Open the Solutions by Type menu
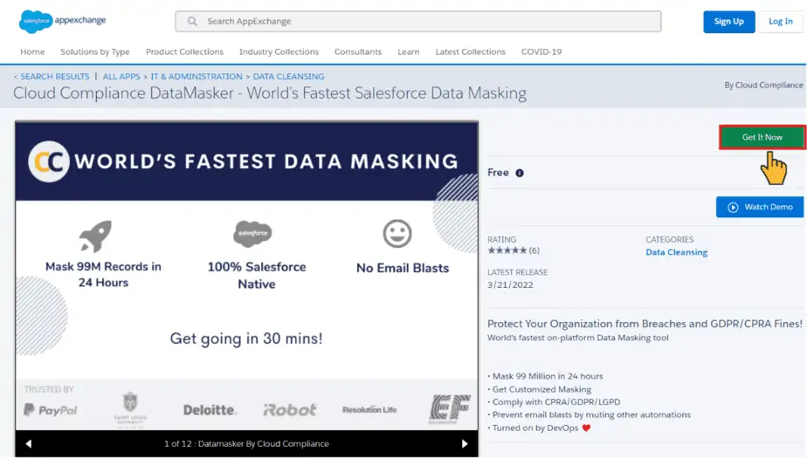Image resolution: width=807 pixels, height=465 pixels. [x=95, y=51]
